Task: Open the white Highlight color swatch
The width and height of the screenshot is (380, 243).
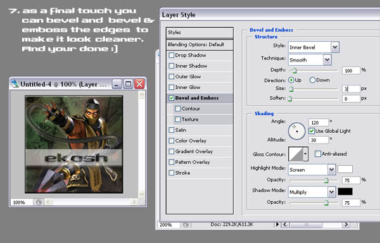Action: click(345, 169)
